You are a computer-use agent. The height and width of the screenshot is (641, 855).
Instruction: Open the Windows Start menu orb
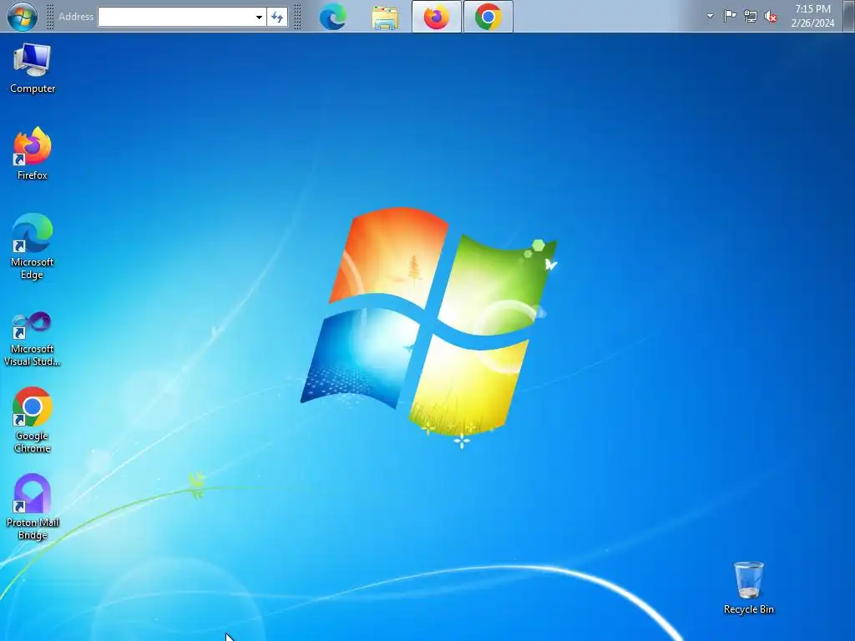tap(23, 16)
